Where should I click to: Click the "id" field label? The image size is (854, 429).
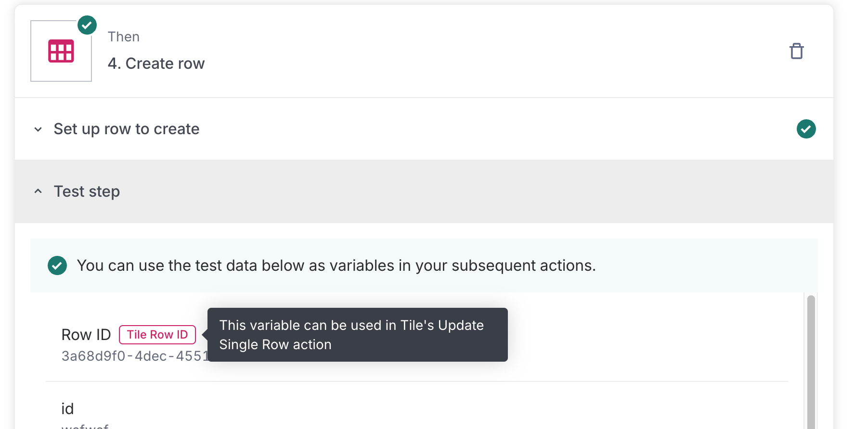[67, 409]
